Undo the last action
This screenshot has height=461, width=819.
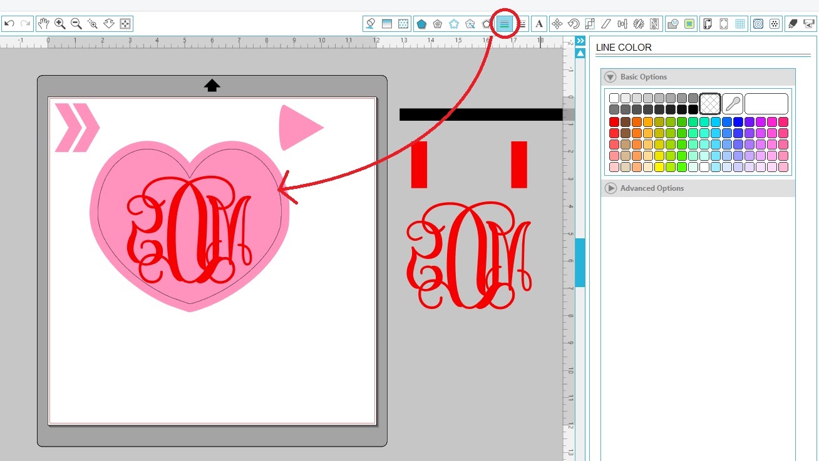point(9,23)
